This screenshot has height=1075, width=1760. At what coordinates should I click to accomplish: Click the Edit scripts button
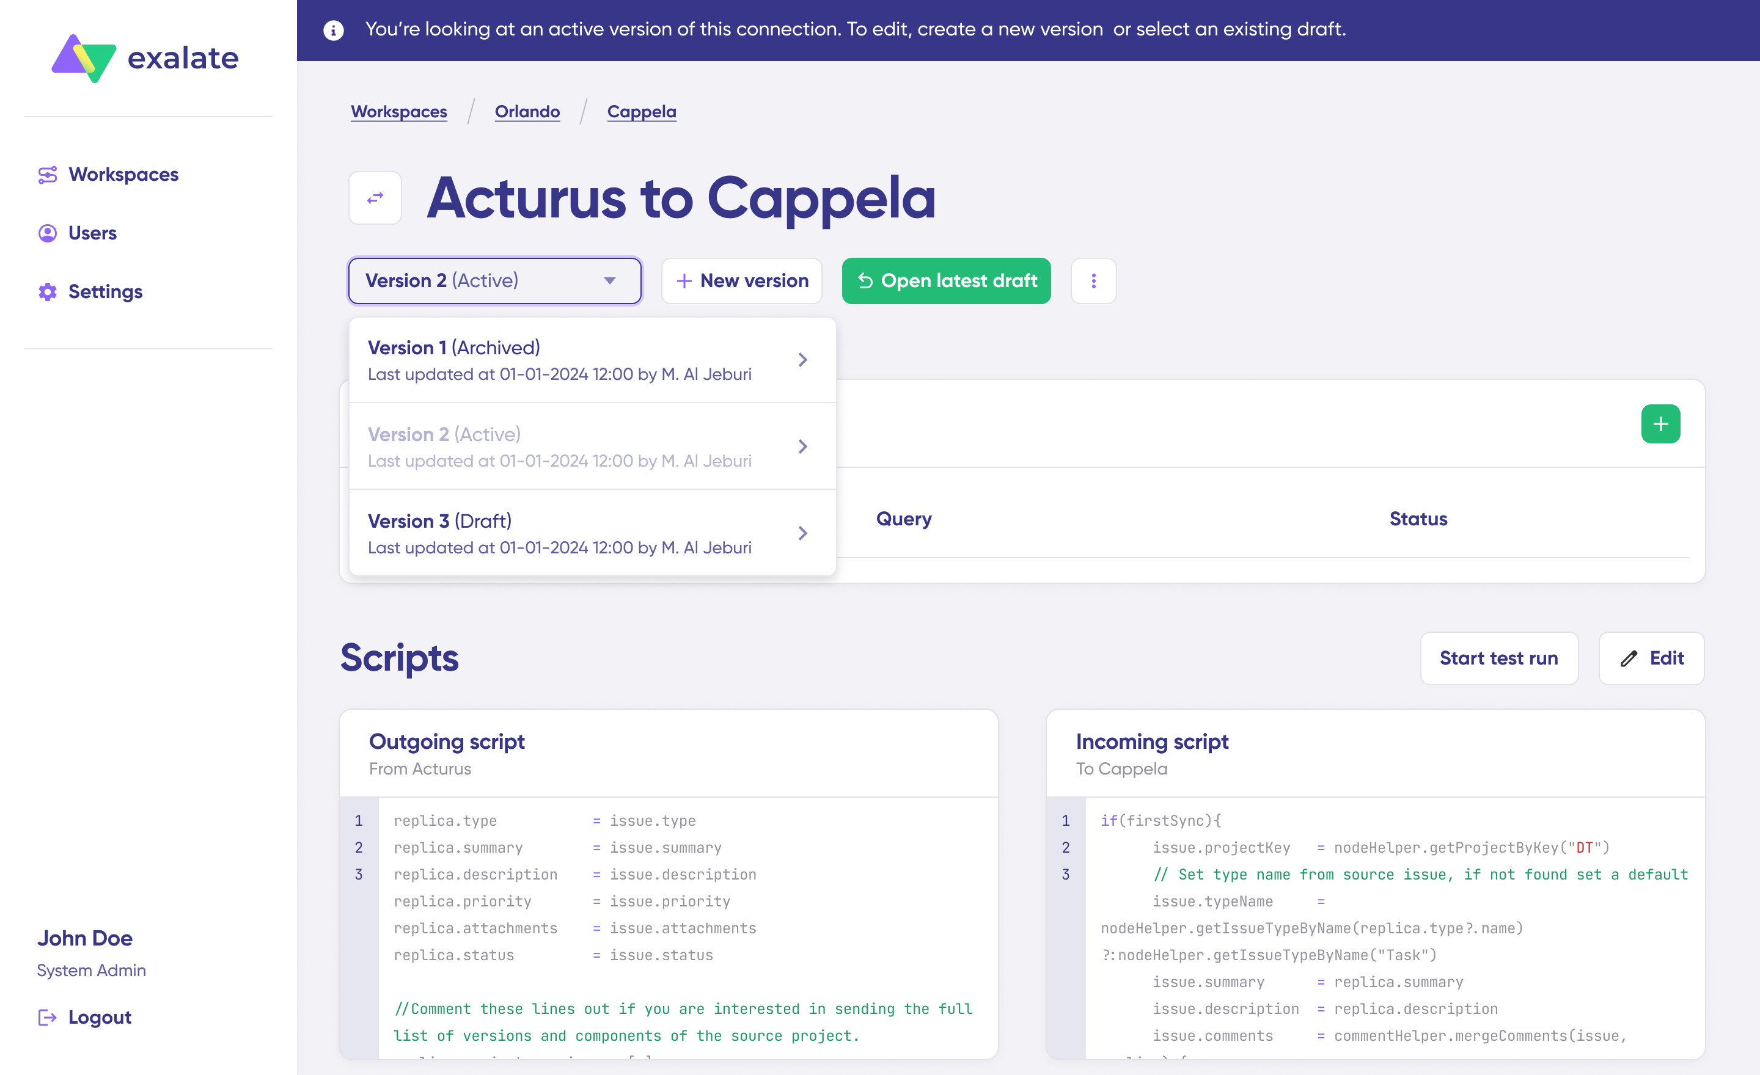click(x=1651, y=658)
